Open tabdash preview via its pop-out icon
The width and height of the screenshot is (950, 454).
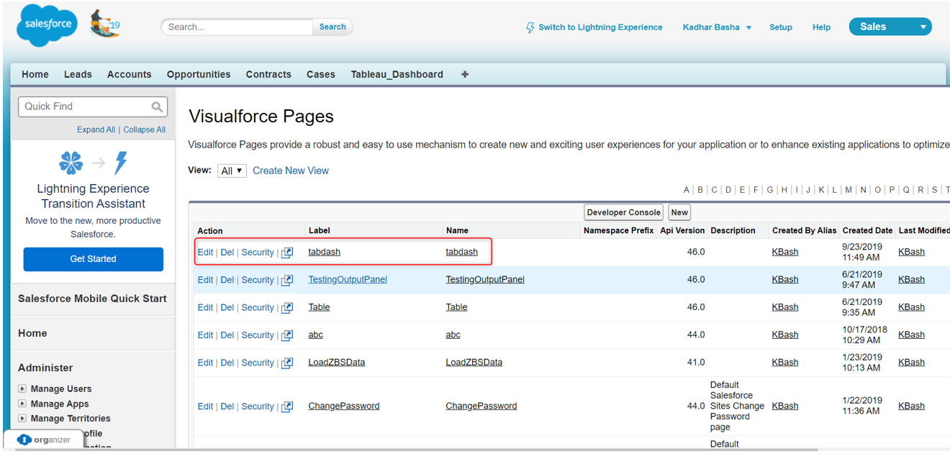tap(286, 252)
